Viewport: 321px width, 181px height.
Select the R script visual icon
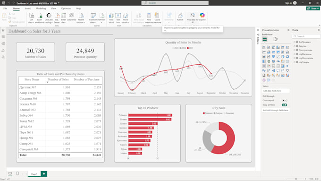[287, 66]
